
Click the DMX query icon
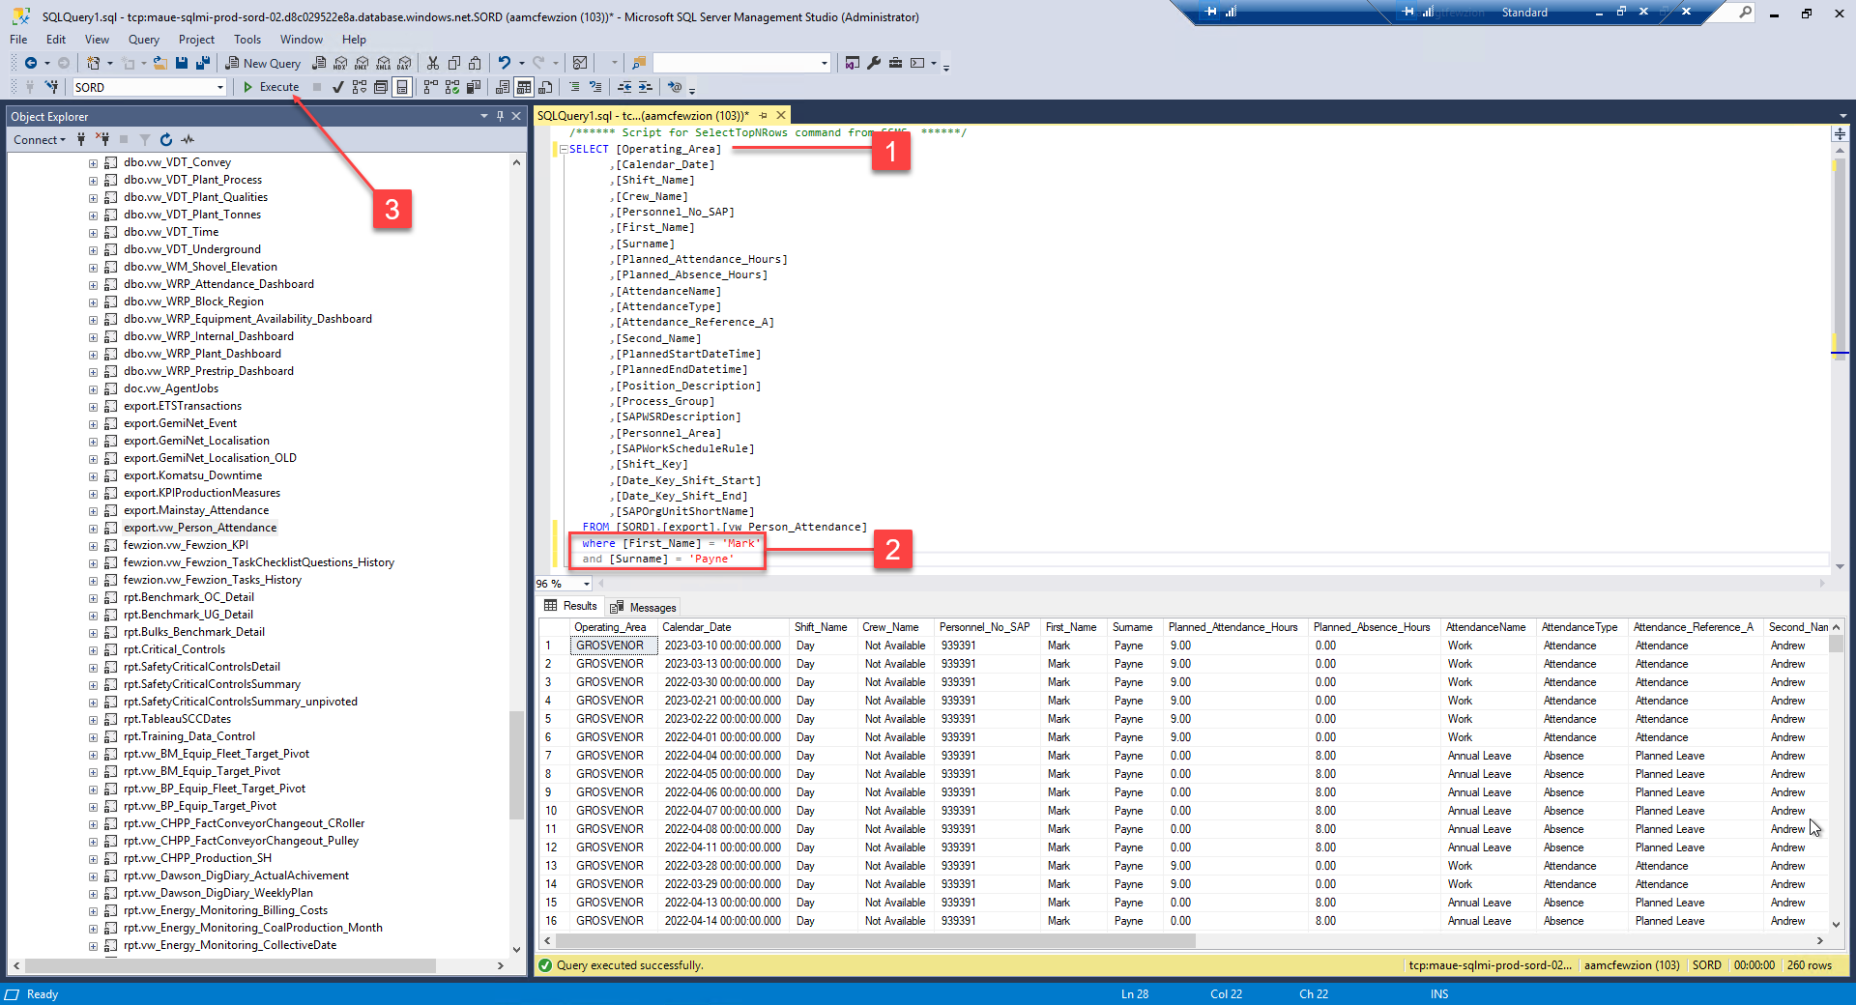click(362, 63)
